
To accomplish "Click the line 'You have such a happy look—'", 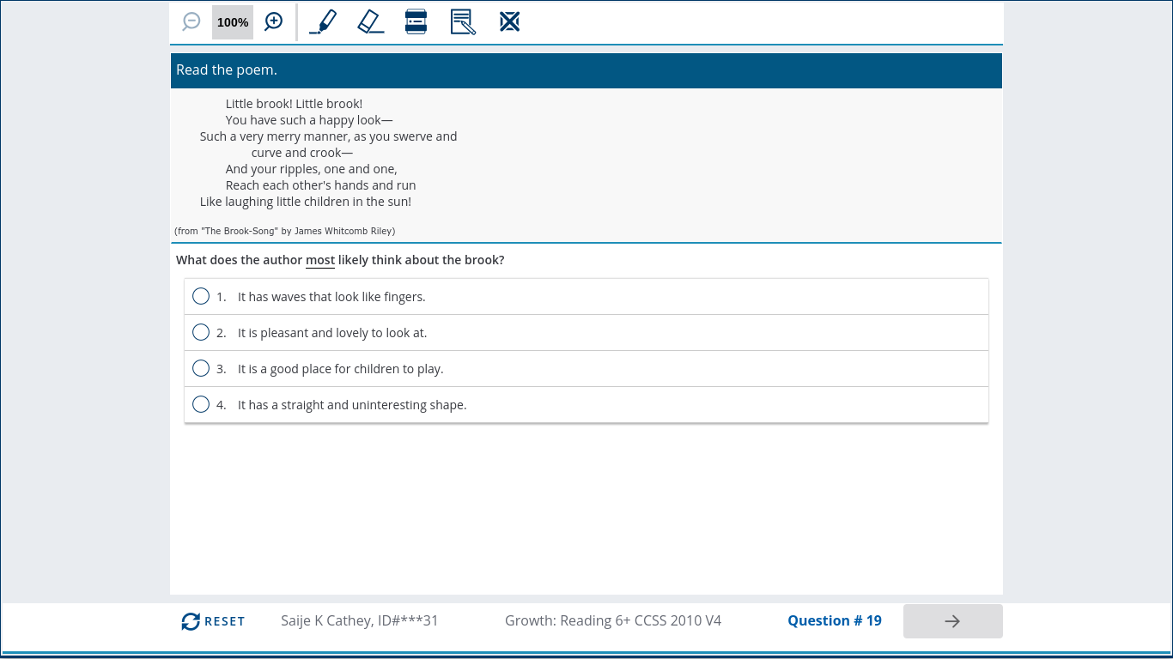I will [309, 120].
